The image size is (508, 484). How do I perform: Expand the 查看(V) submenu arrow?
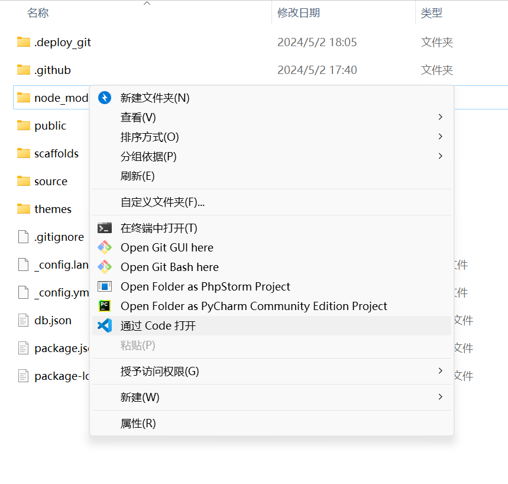pyautogui.click(x=440, y=117)
